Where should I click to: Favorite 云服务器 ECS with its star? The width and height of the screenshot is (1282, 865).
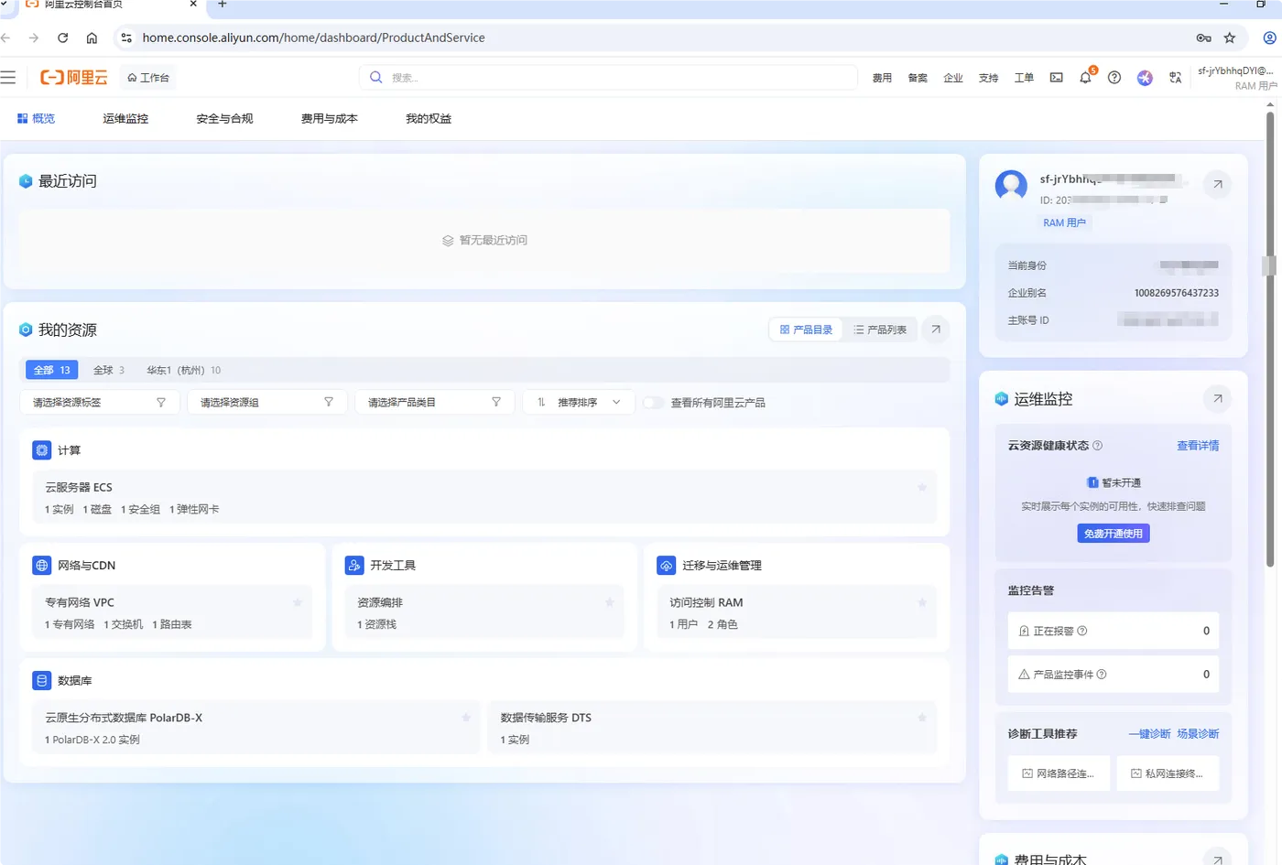pyautogui.click(x=922, y=487)
